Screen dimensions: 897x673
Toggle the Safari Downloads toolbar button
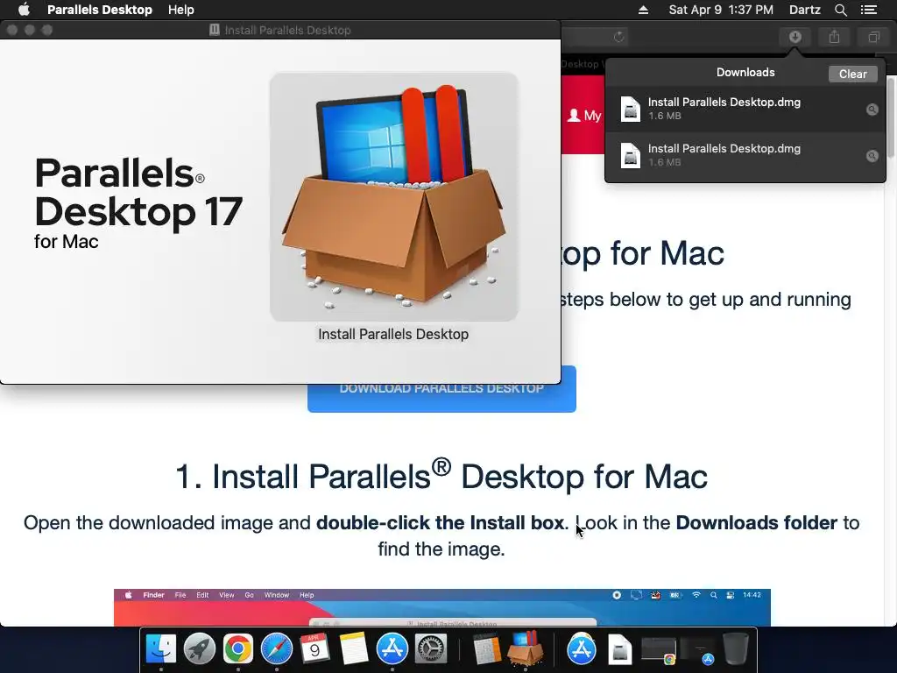[795, 37]
